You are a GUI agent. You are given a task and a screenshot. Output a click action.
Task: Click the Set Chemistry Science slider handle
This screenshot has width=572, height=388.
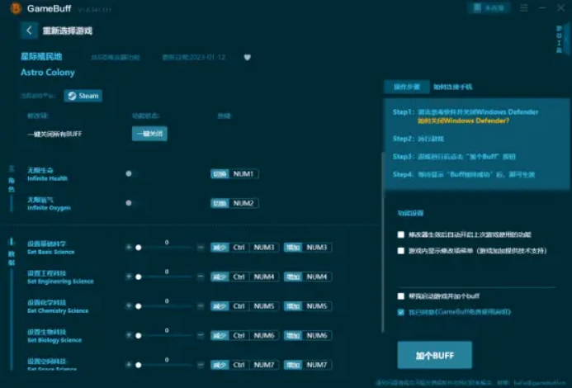click(139, 306)
